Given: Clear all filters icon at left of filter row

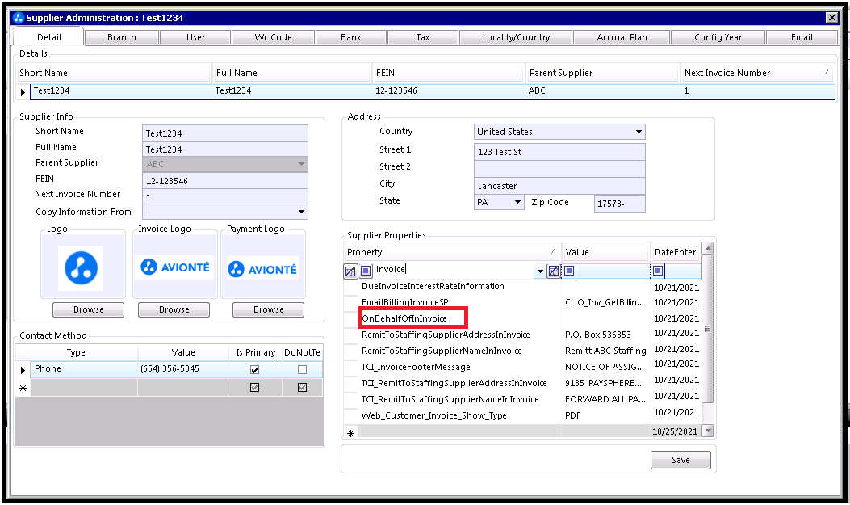Looking at the screenshot, I should 350,271.
